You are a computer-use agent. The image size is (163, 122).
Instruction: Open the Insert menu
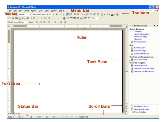(27, 11)
